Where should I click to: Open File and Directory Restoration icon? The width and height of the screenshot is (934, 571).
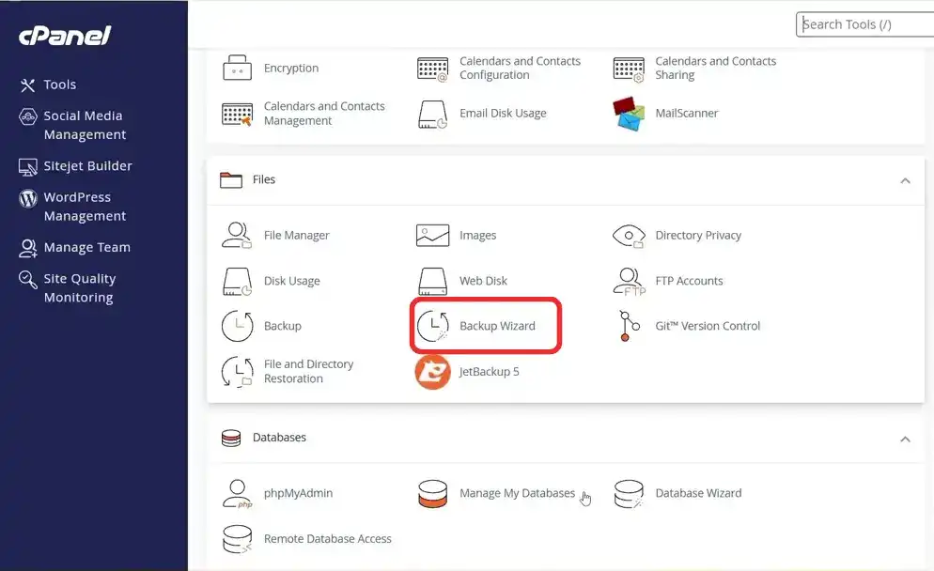click(x=237, y=372)
